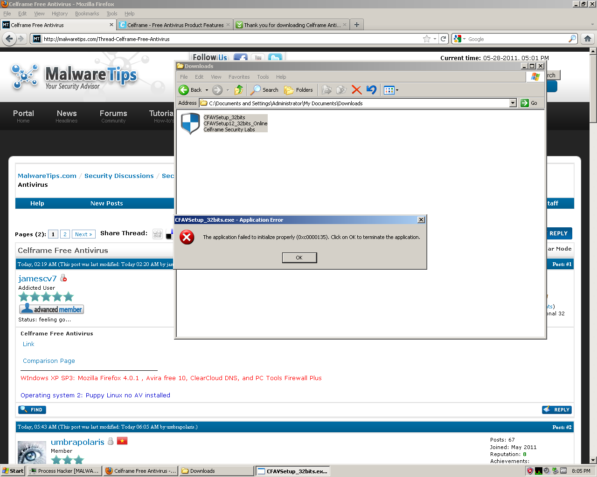Click the Next » pagination link

[83, 234]
